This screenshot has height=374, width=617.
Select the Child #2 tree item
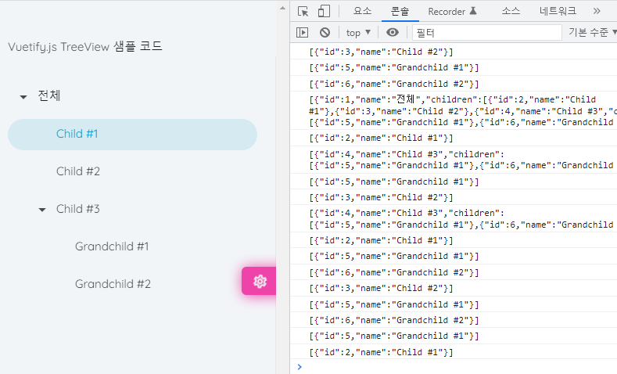[78, 171]
